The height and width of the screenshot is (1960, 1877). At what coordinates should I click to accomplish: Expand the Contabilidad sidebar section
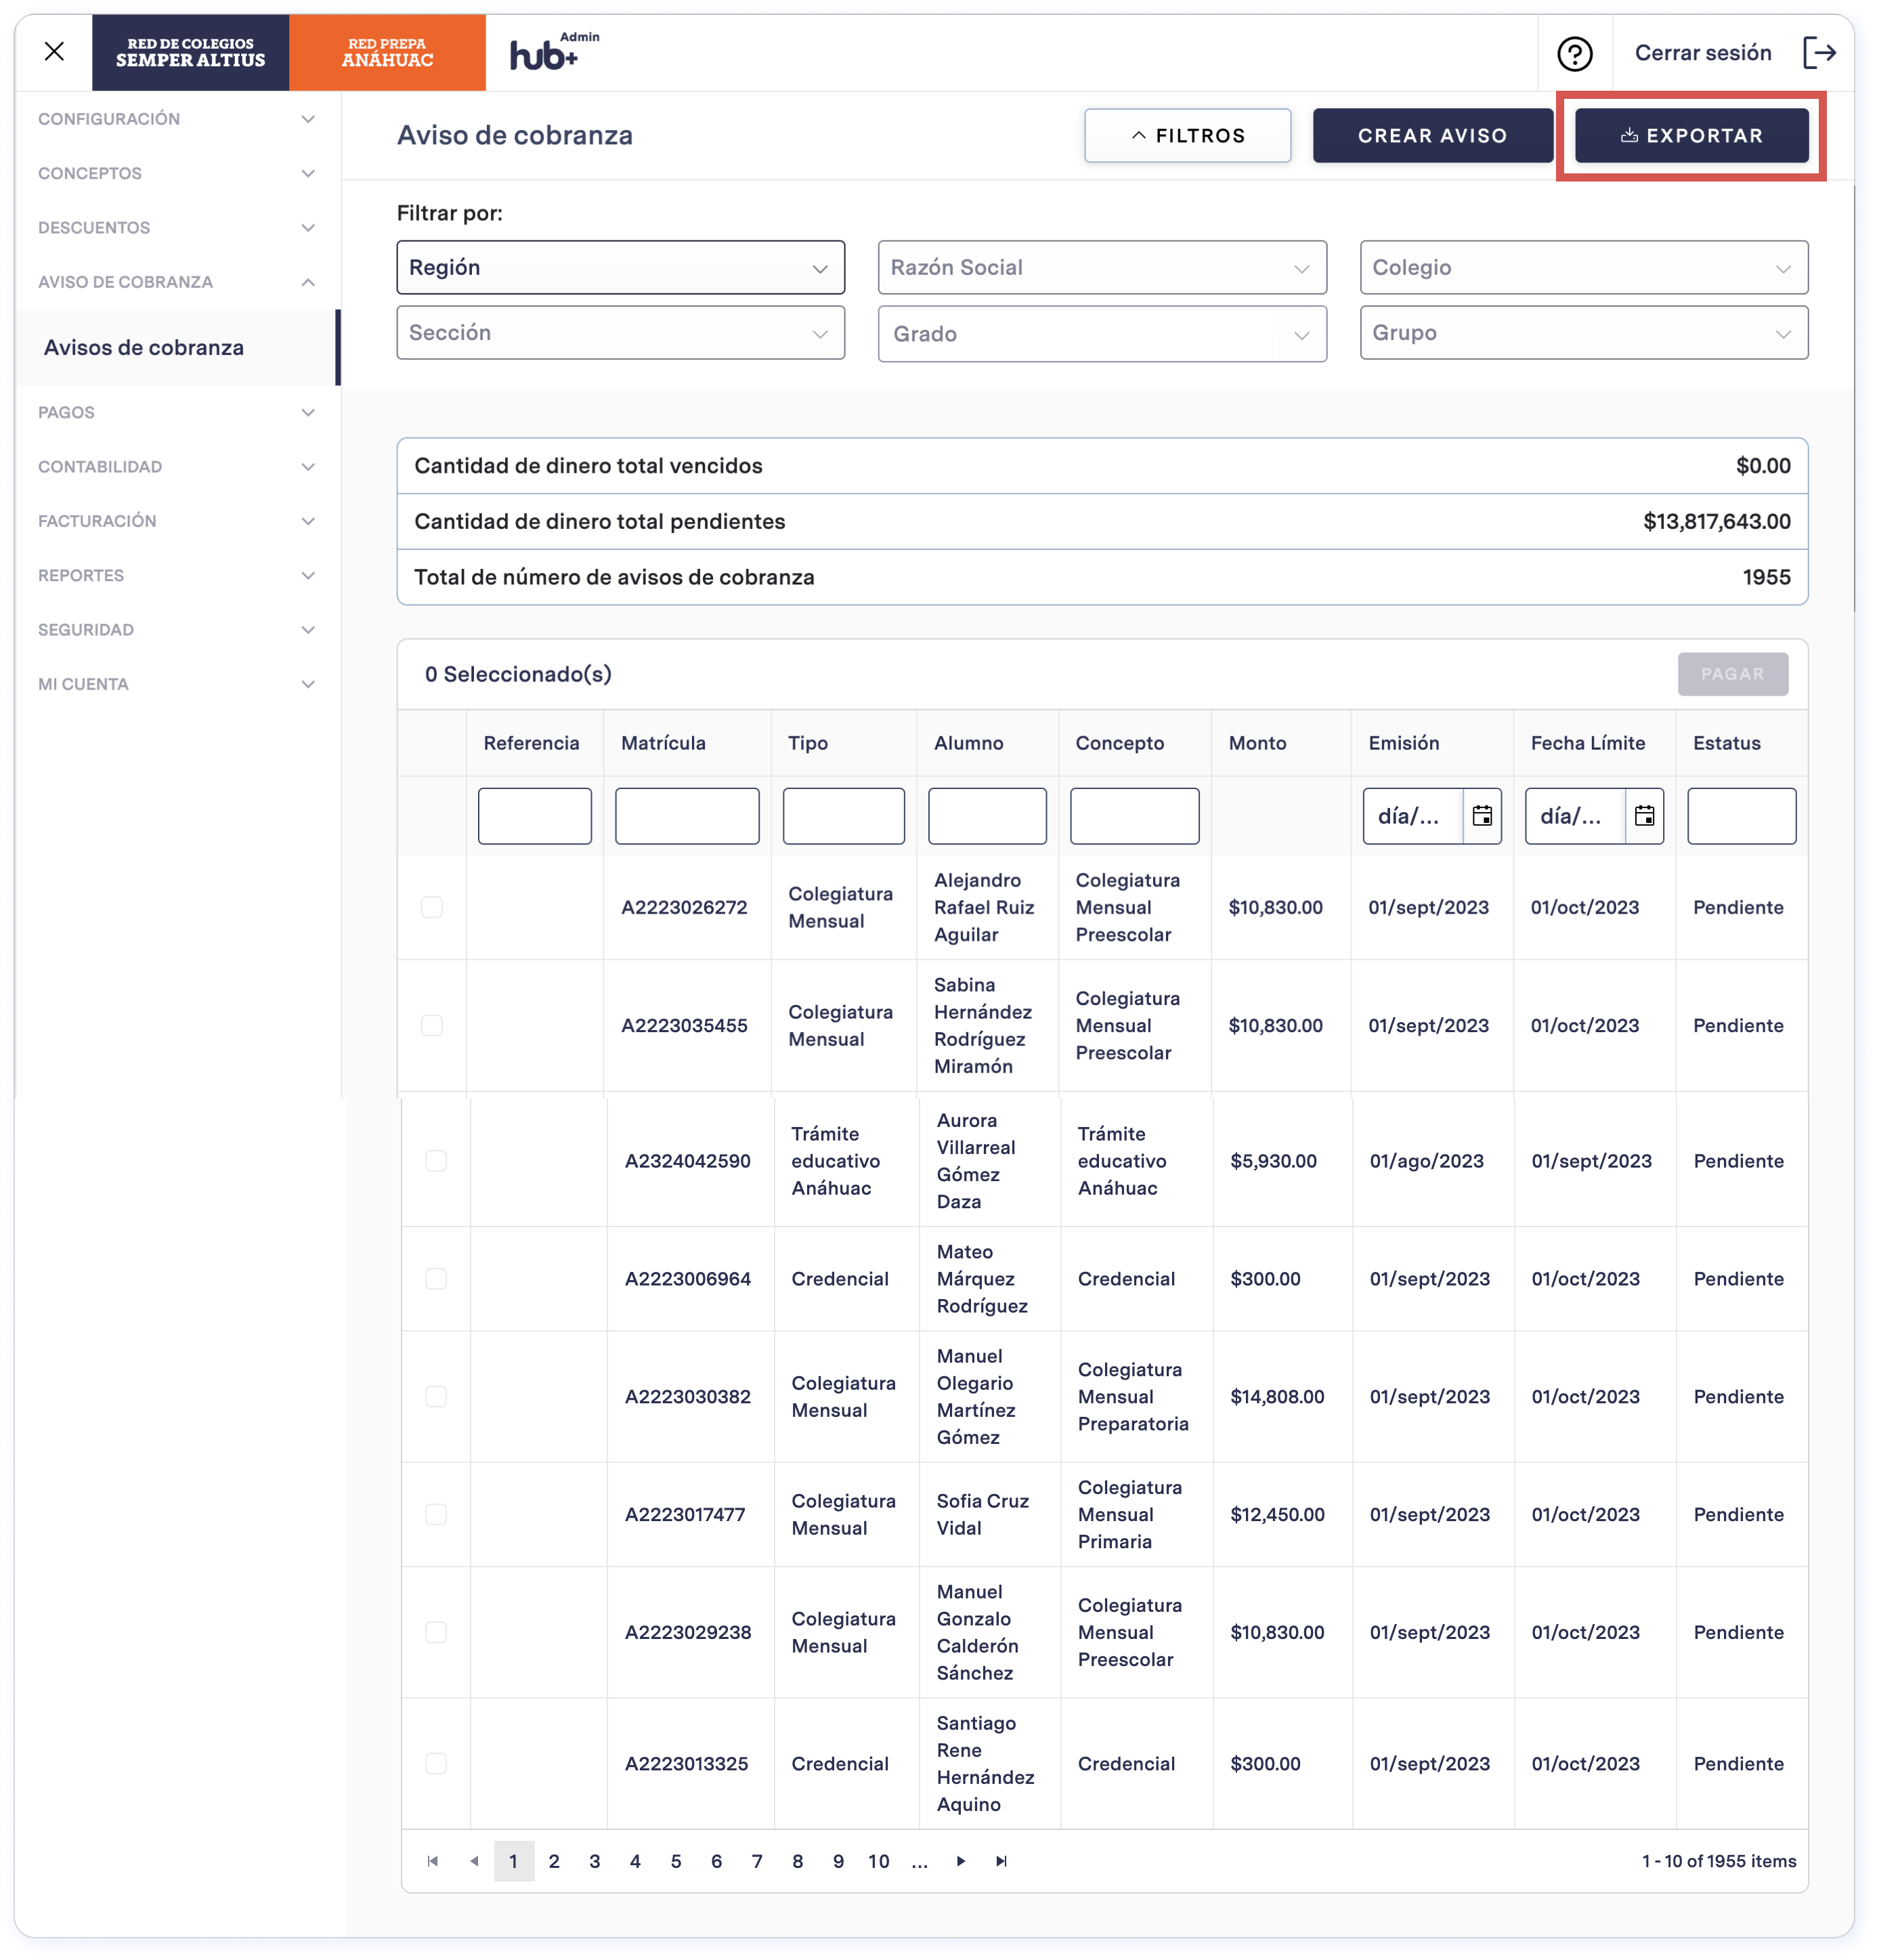point(177,466)
